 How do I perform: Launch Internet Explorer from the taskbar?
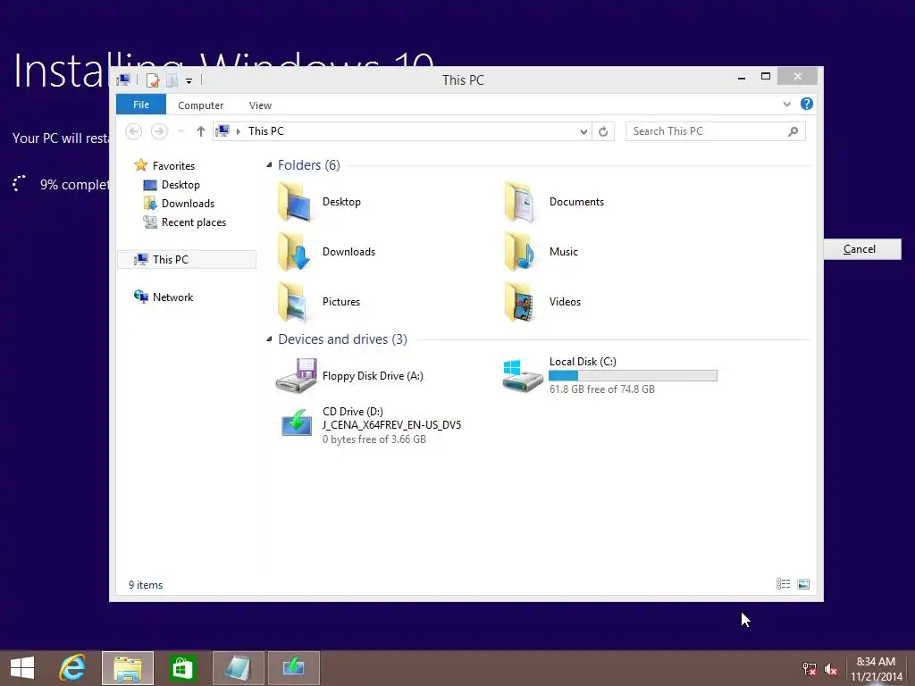tap(72, 668)
